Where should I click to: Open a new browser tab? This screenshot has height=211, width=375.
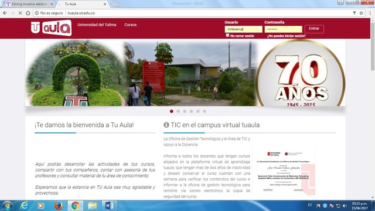(115, 4)
